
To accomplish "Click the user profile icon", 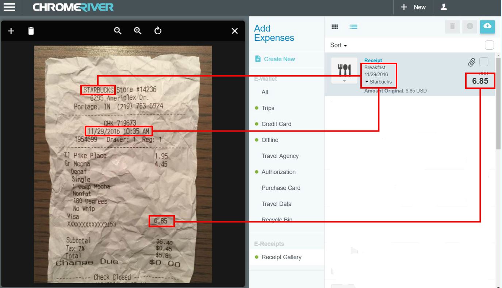I will pos(444,7).
